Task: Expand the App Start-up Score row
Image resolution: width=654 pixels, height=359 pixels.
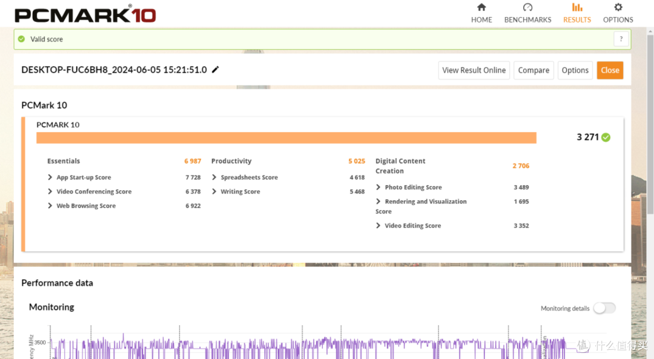Action: pos(50,177)
